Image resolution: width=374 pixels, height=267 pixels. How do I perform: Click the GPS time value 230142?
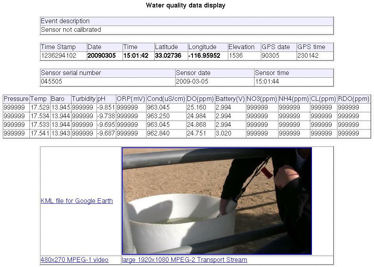pos(308,55)
